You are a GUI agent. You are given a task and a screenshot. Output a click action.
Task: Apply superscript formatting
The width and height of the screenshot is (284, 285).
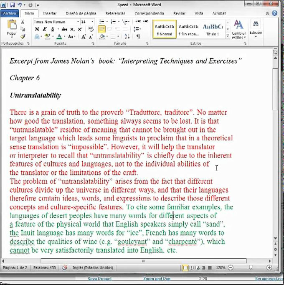[x=80, y=29]
